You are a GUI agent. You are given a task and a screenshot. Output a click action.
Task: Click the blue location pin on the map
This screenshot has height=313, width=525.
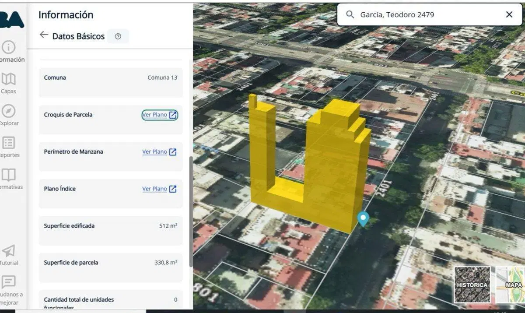click(363, 218)
